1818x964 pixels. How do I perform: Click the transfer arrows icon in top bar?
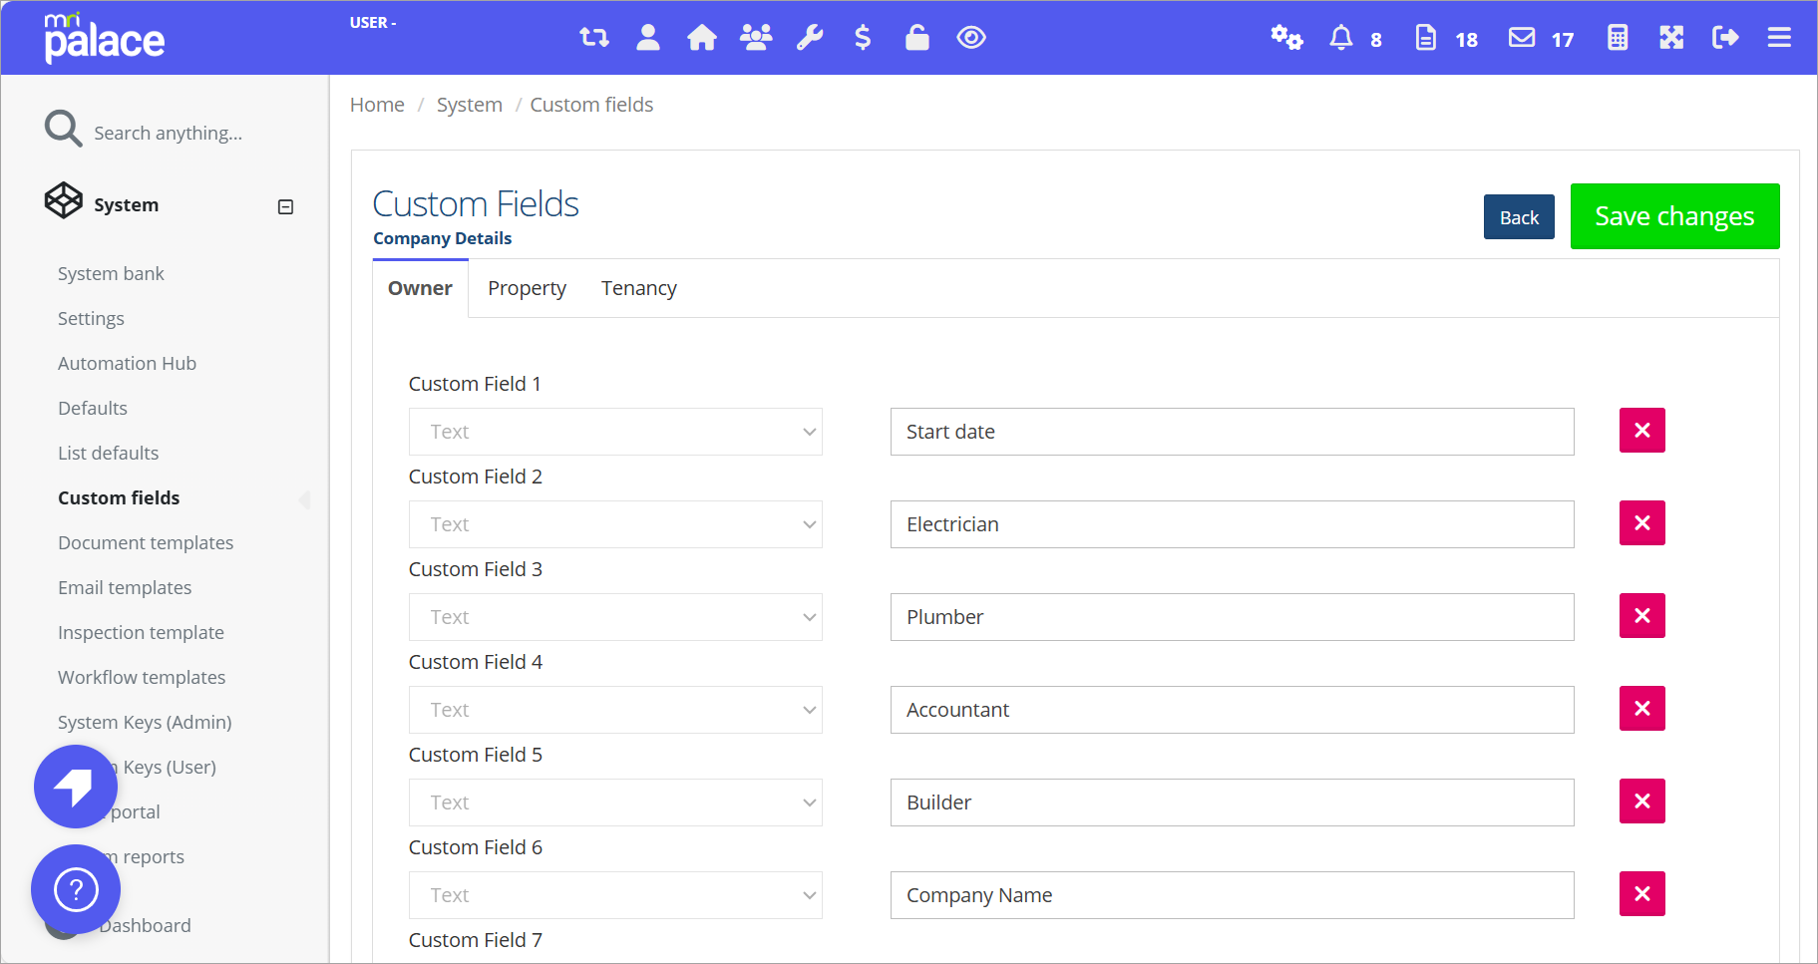tap(594, 38)
